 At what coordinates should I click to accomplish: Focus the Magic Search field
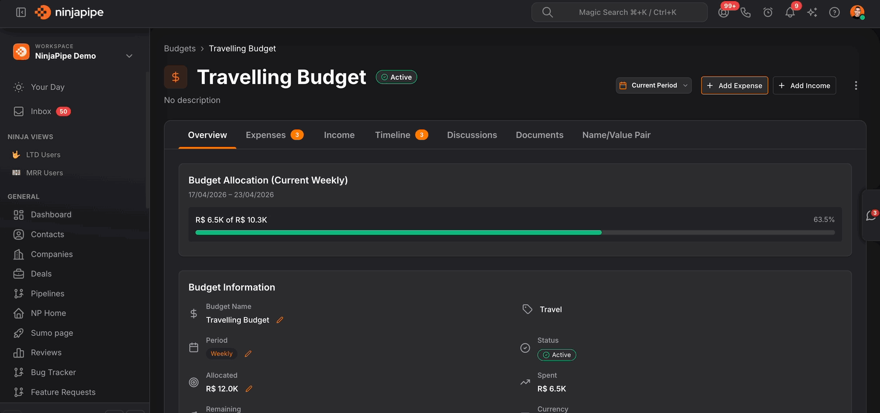click(619, 12)
